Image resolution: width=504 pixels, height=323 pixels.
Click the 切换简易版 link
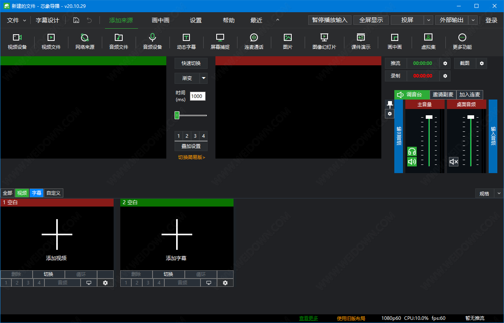pos(191,157)
